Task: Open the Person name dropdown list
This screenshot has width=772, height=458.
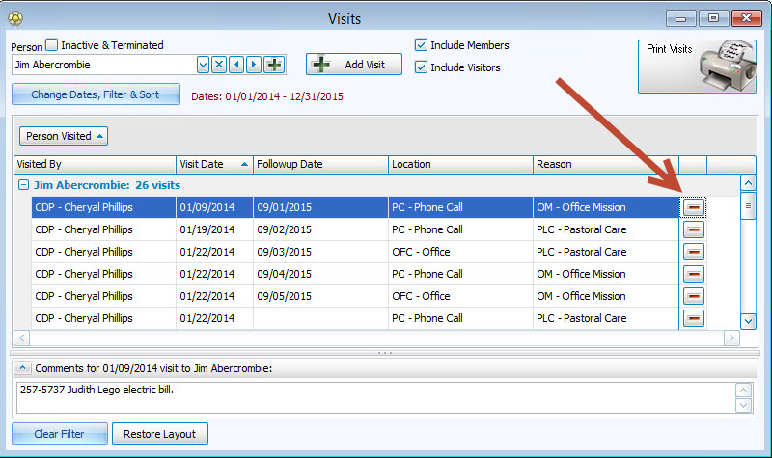Action: (203, 65)
